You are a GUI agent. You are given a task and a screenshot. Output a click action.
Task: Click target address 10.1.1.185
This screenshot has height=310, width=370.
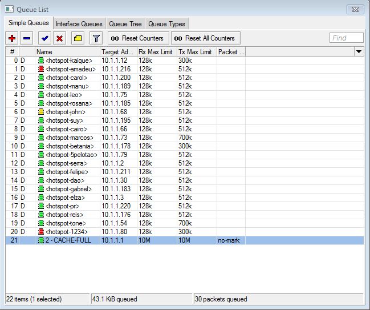(x=116, y=103)
